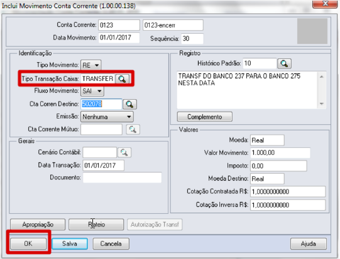Click the Imposto field
Screen dimensions: 340x259
coord(278,166)
